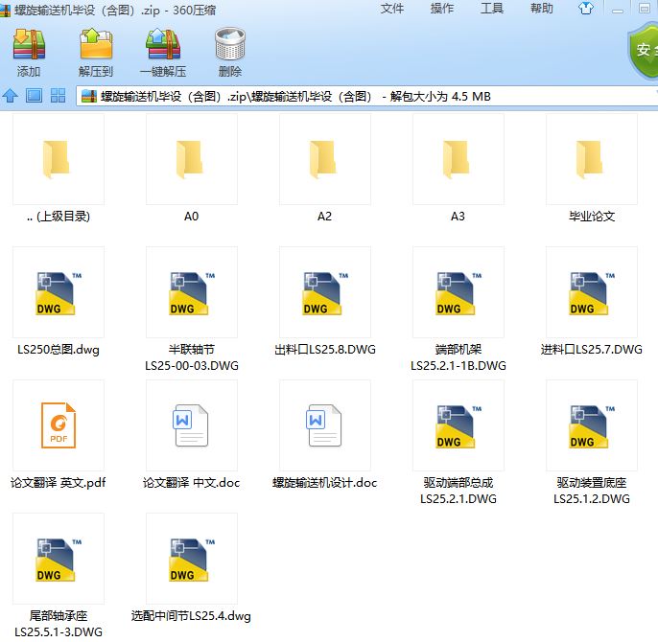The width and height of the screenshot is (658, 642).
Task: Open the 操作 menu
Action: (x=442, y=9)
